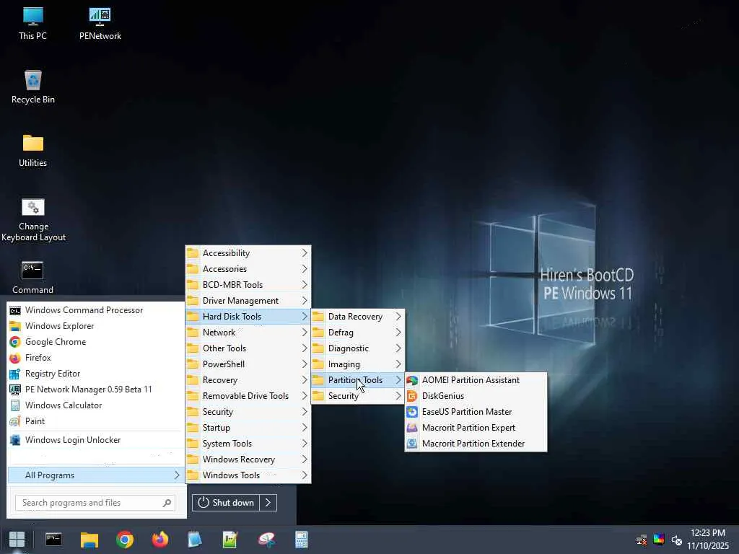The image size is (739, 554).
Task: Select Partition Tools submenu item
Action: 358,380
